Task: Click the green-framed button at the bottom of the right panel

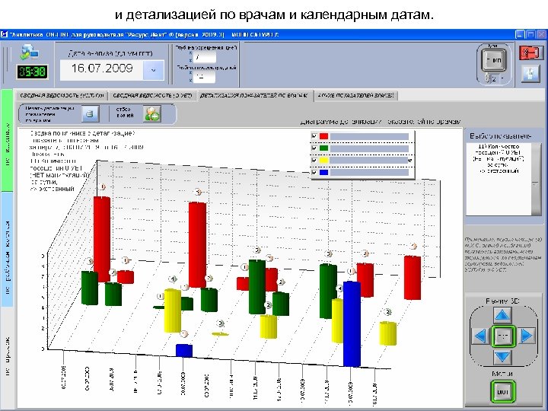Action: [502, 392]
